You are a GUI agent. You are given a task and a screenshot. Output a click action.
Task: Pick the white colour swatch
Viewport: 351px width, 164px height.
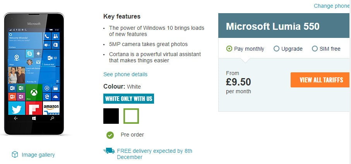[x=131, y=116]
